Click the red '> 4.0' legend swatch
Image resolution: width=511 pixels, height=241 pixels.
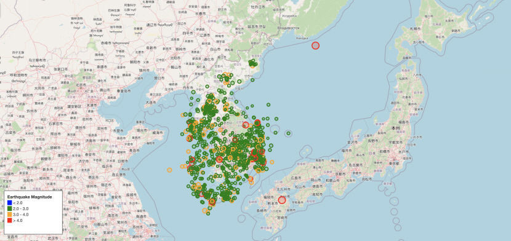[x=9, y=221]
